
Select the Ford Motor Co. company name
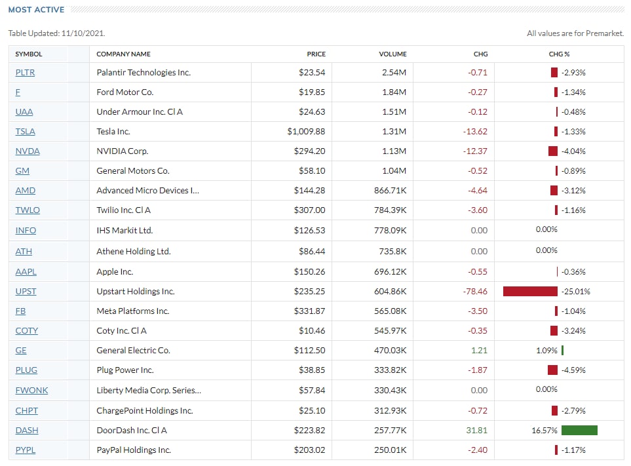(125, 92)
